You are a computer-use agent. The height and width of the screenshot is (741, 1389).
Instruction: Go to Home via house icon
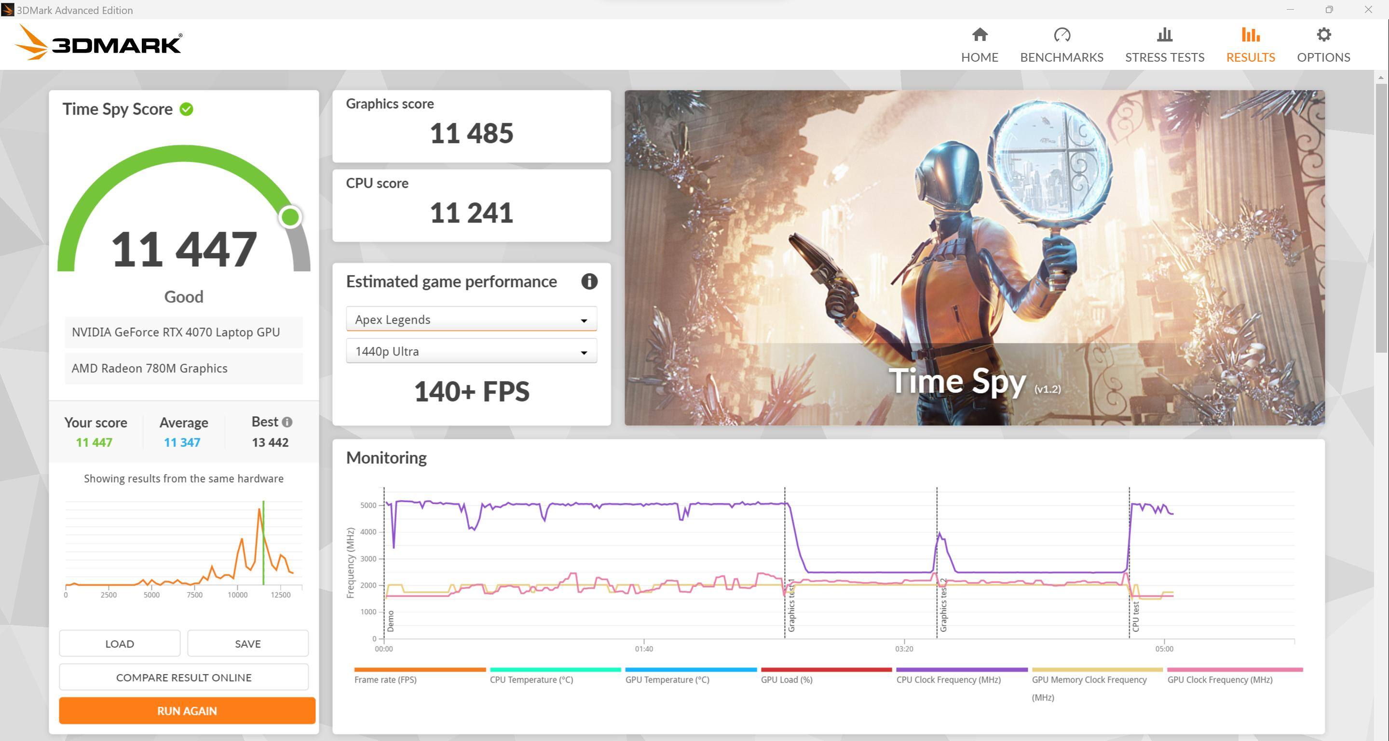(979, 36)
